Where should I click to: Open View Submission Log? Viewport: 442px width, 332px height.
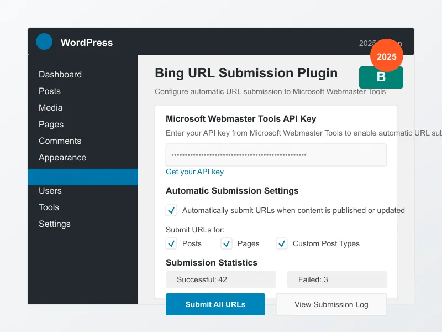click(x=331, y=304)
